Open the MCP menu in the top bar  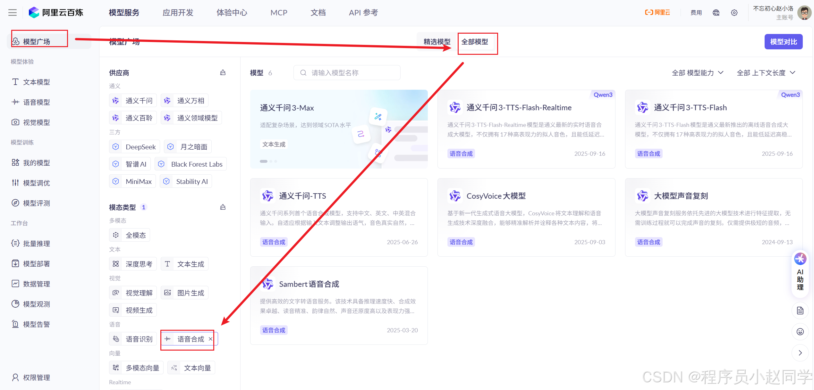tap(278, 12)
